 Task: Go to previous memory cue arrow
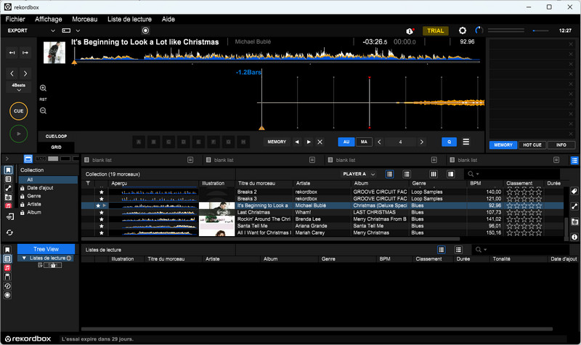click(x=297, y=142)
